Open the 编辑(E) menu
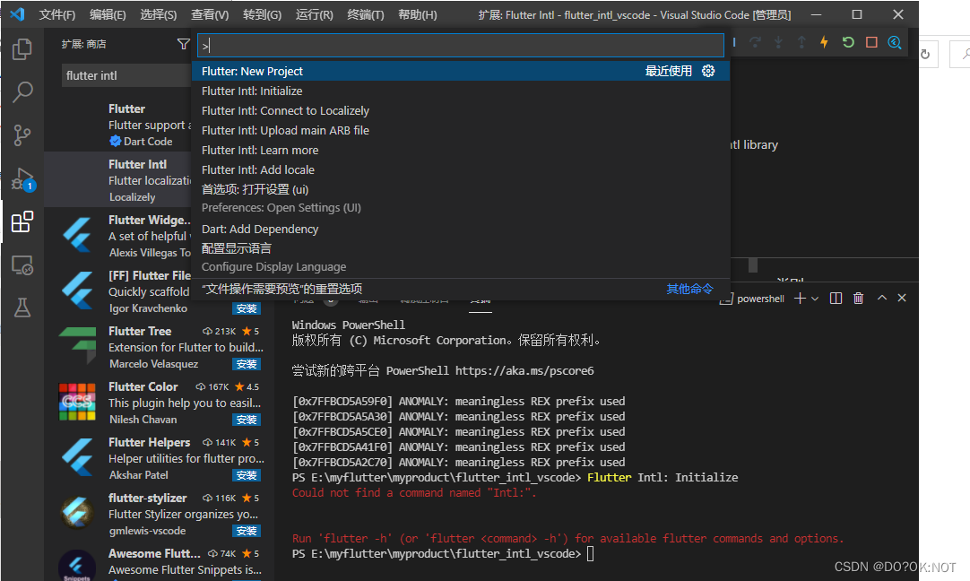This screenshot has width=970, height=581. coord(108,14)
